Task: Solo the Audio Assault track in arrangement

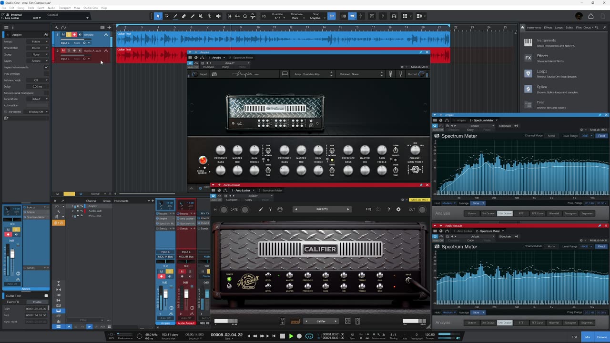Action: tap(69, 50)
